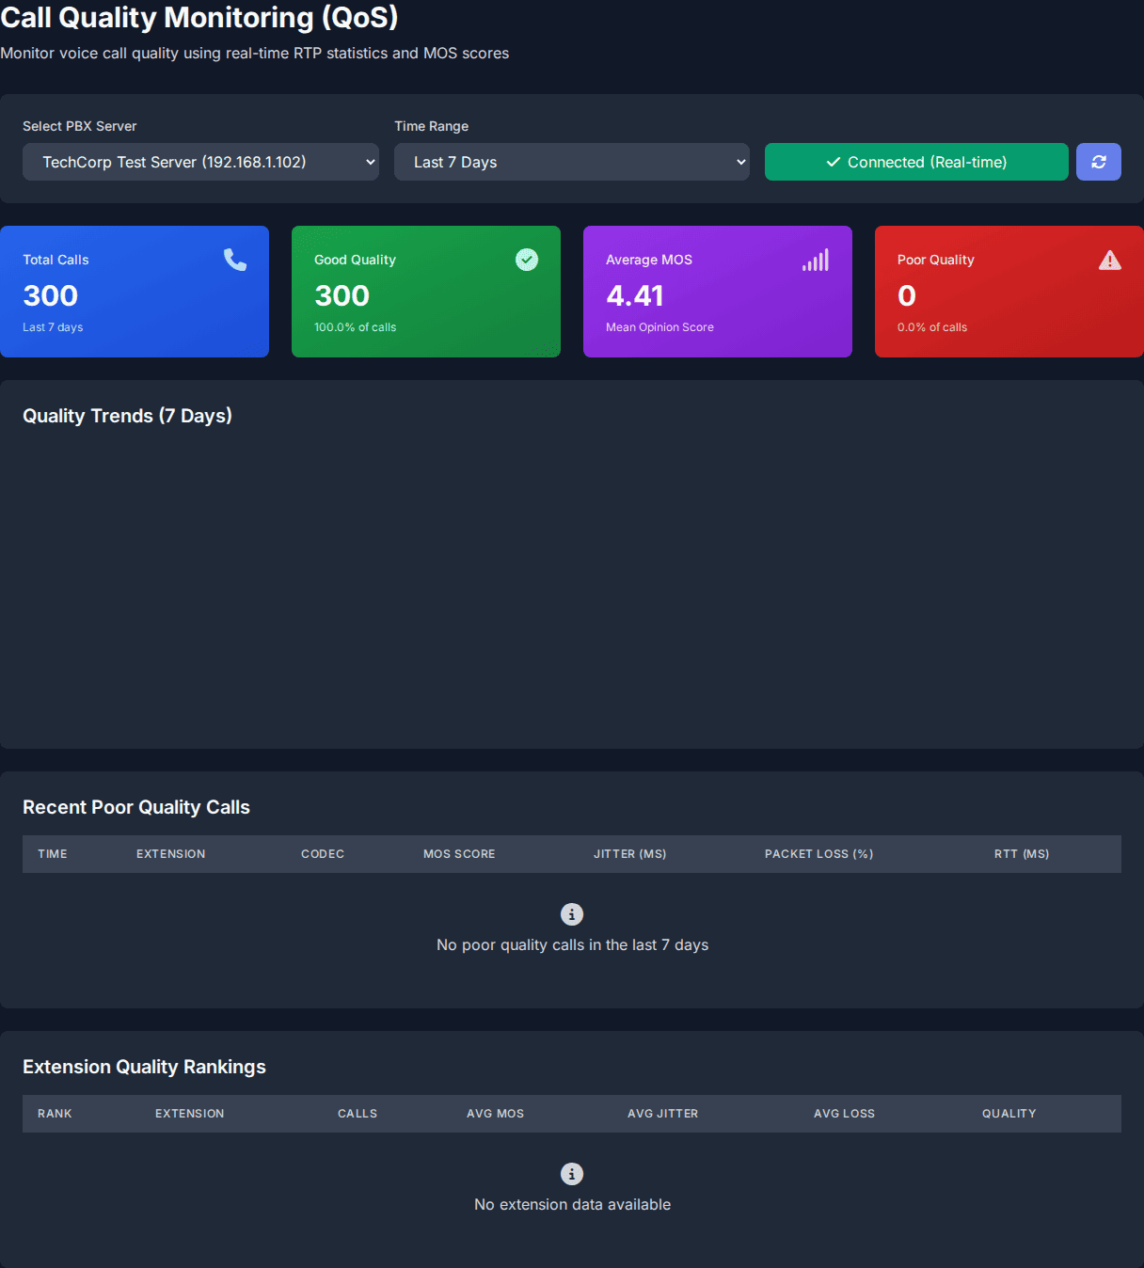The height and width of the screenshot is (1268, 1144).
Task: Click the PACKET LOSS (%) column header
Action: point(818,853)
